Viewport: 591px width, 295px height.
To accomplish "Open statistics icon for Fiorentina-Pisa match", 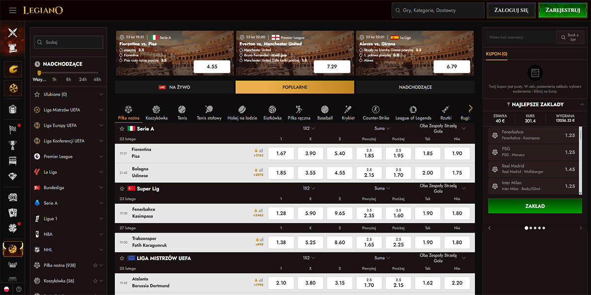I will (261, 150).
